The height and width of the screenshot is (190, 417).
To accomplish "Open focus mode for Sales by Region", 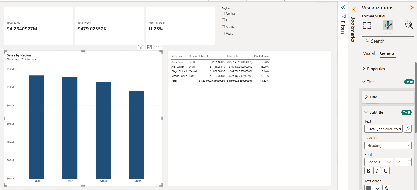I will (x=149, y=47).
